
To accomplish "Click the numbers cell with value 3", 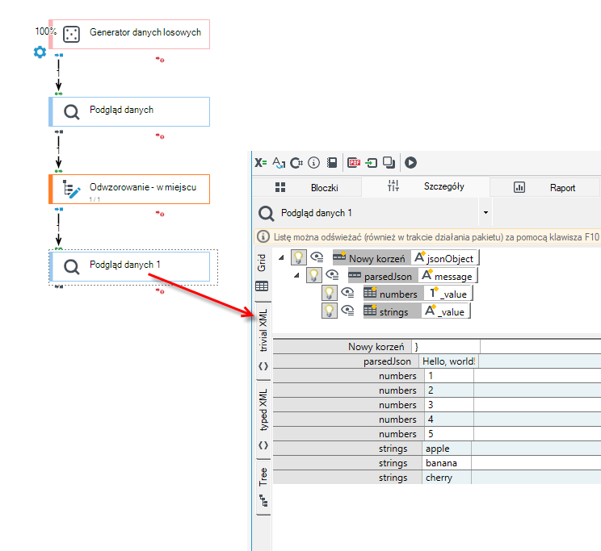I will [449, 405].
